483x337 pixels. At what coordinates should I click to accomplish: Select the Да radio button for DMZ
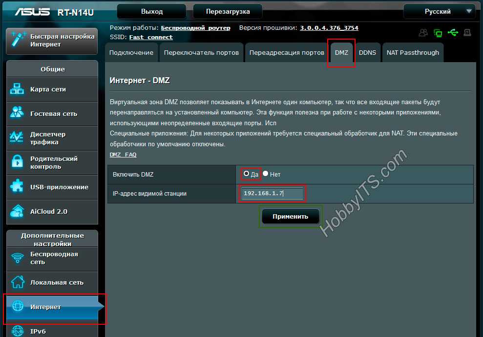click(x=247, y=174)
